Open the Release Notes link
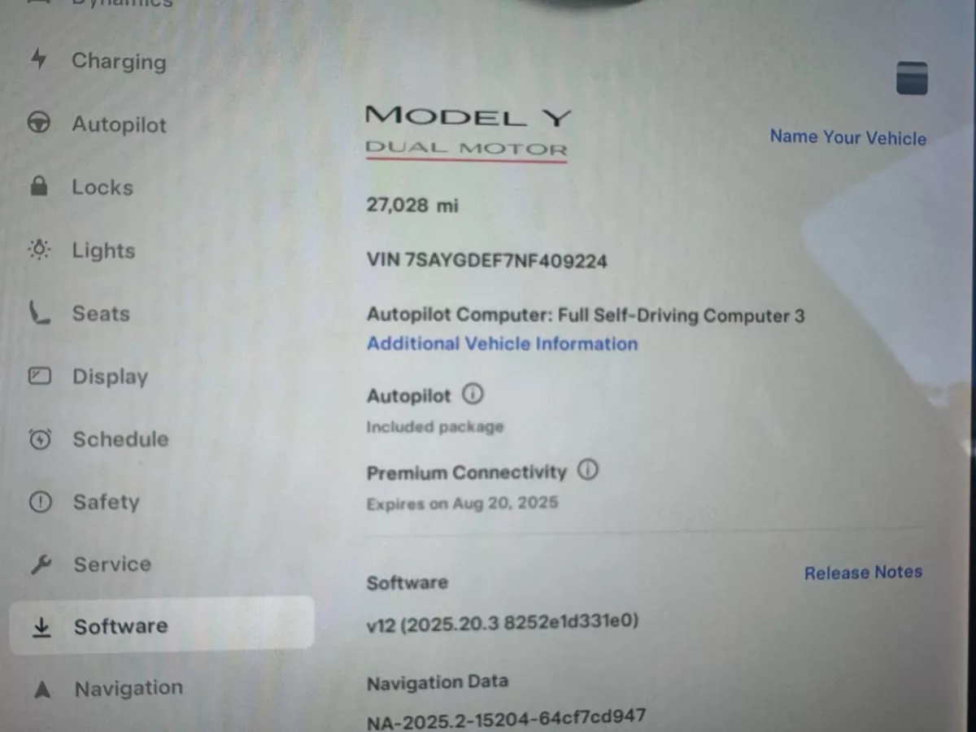This screenshot has height=732, width=976. coord(863,572)
